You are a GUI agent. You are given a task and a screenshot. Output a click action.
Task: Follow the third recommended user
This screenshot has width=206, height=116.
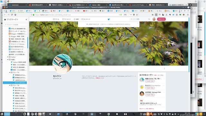[150, 95]
